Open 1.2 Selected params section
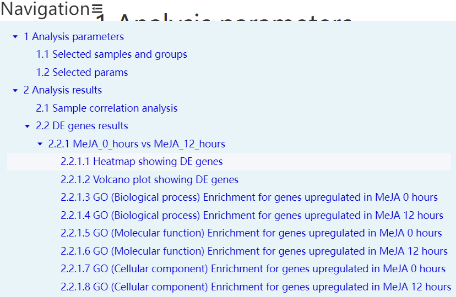Viewport: 456px width, 297px height. [82, 73]
